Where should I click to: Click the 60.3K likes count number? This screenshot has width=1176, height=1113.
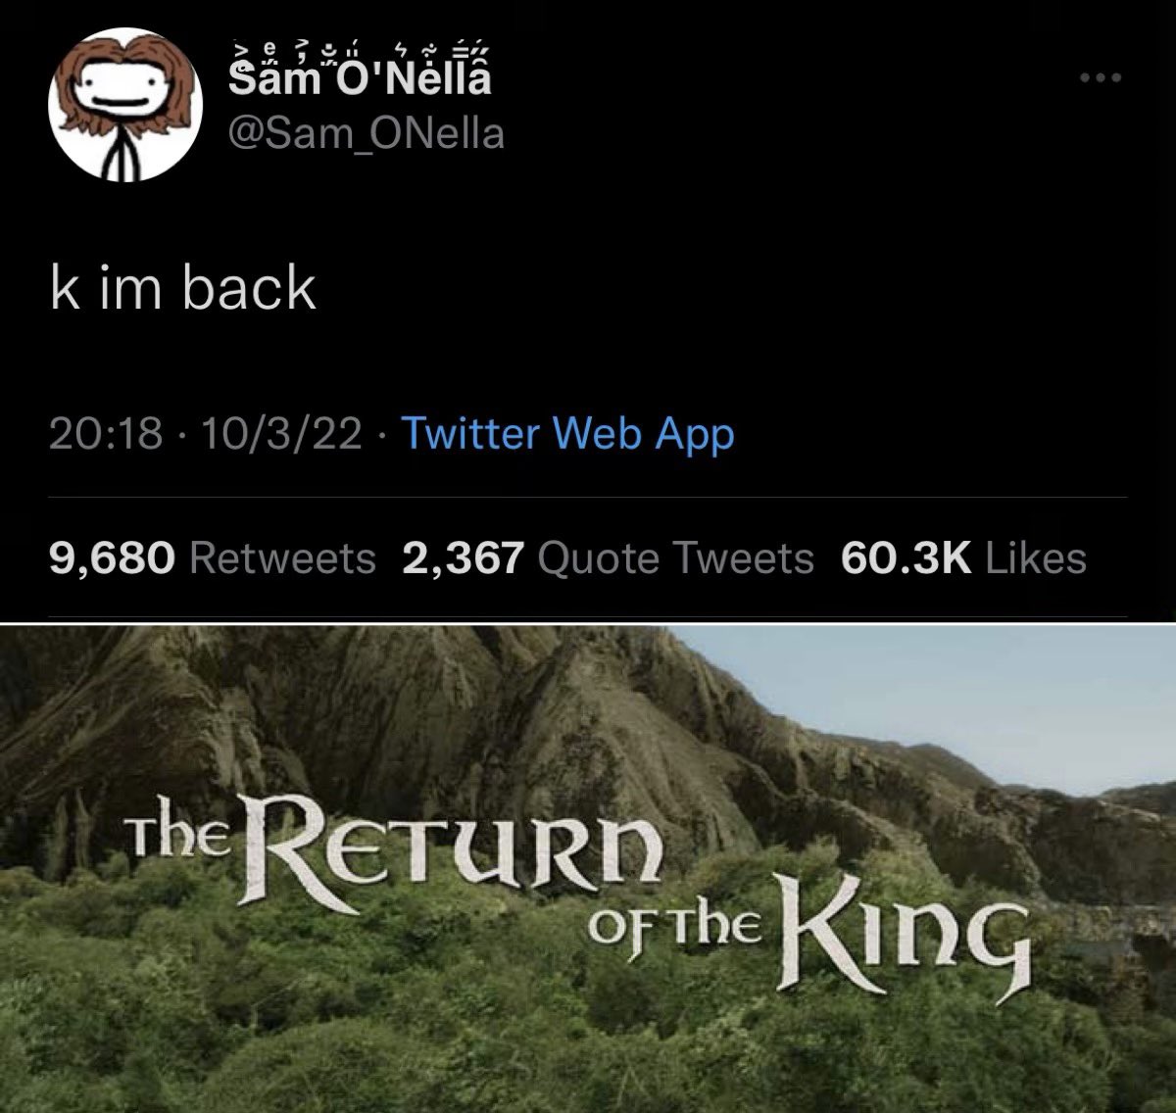coord(906,558)
